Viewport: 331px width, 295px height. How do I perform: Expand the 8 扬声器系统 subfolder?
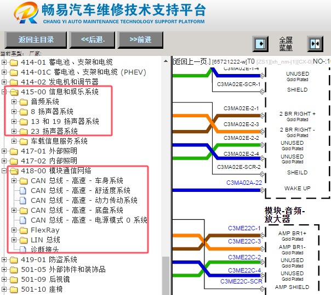tap(14, 111)
